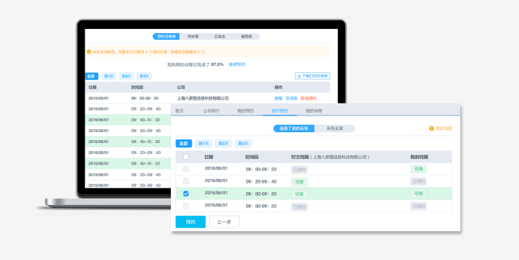Switch to the 所有买家 segment
The image size is (519, 260).
[x=334, y=129]
